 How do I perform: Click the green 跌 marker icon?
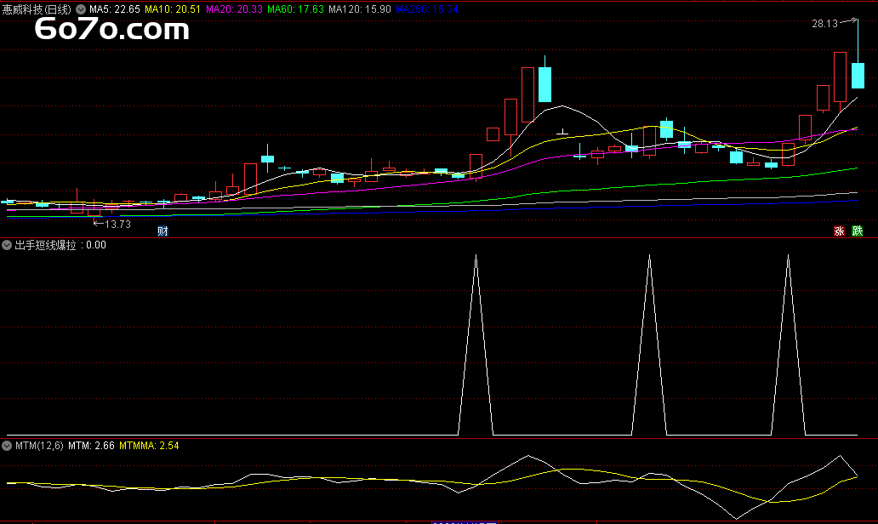[858, 231]
